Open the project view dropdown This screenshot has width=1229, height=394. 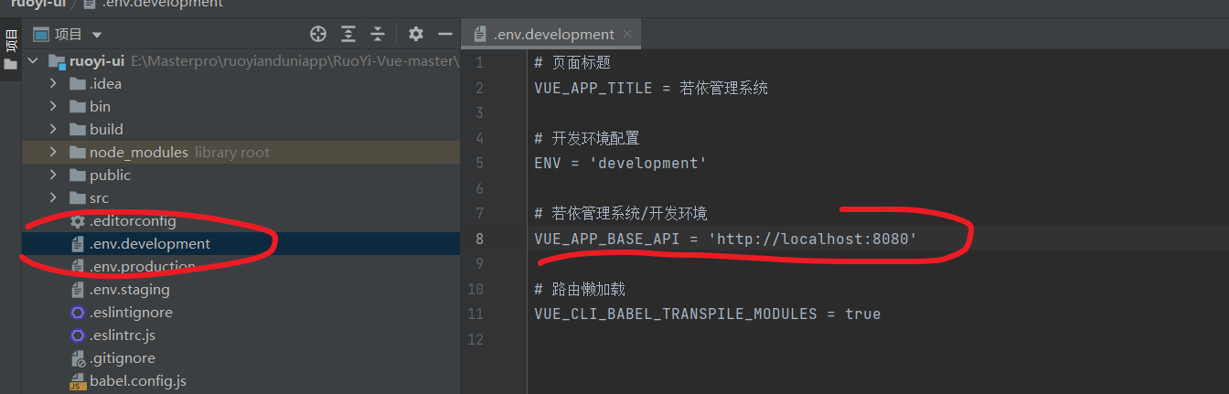(x=97, y=35)
